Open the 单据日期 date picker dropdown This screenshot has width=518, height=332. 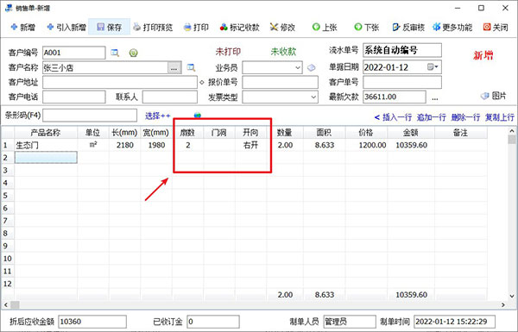pos(433,67)
